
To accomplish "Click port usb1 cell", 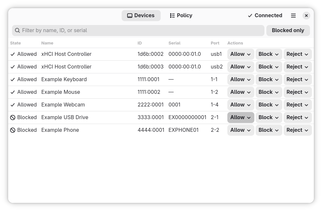I will tap(216, 54).
